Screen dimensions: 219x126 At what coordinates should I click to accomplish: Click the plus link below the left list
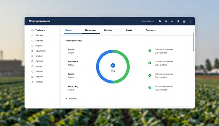click(x=71, y=99)
